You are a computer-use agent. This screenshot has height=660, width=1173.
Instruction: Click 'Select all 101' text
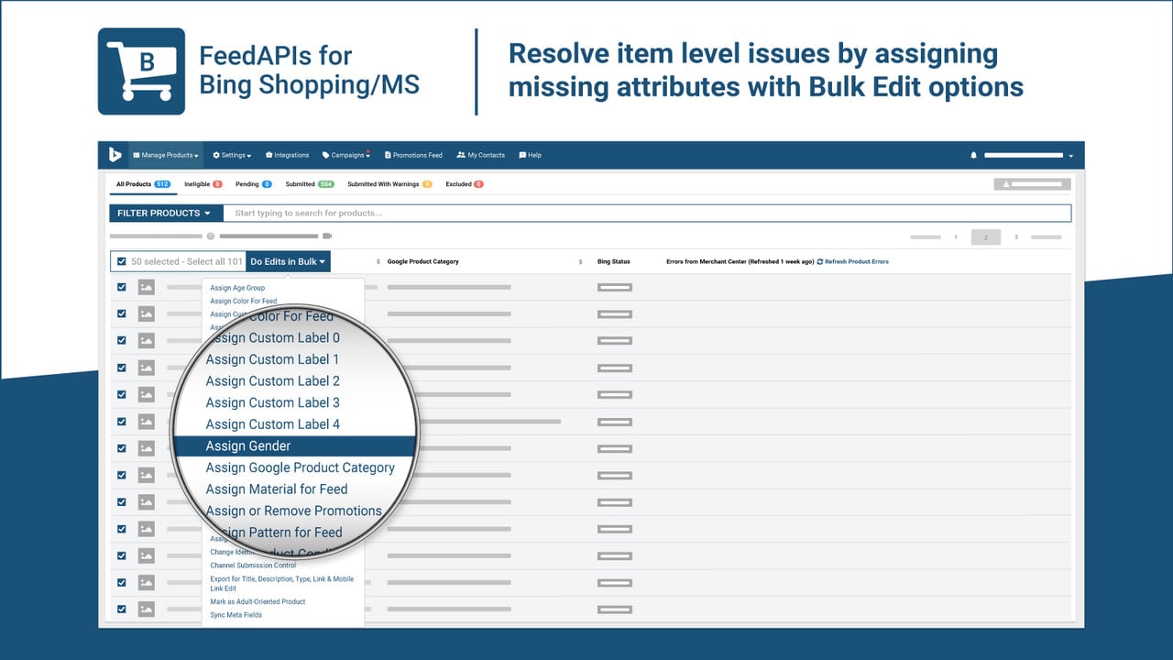[x=215, y=261]
